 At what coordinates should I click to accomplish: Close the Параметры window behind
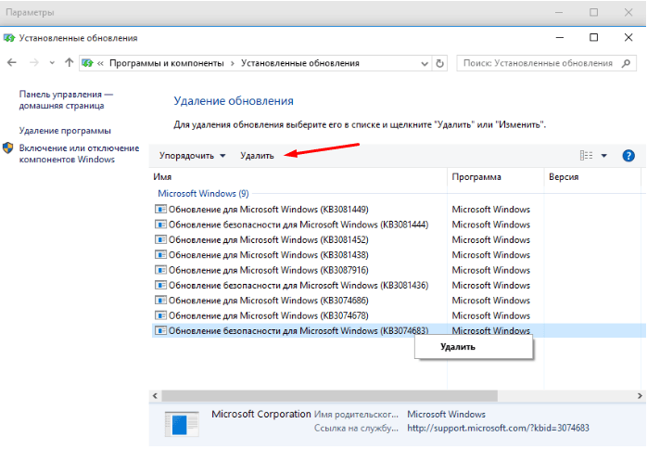(628, 12)
